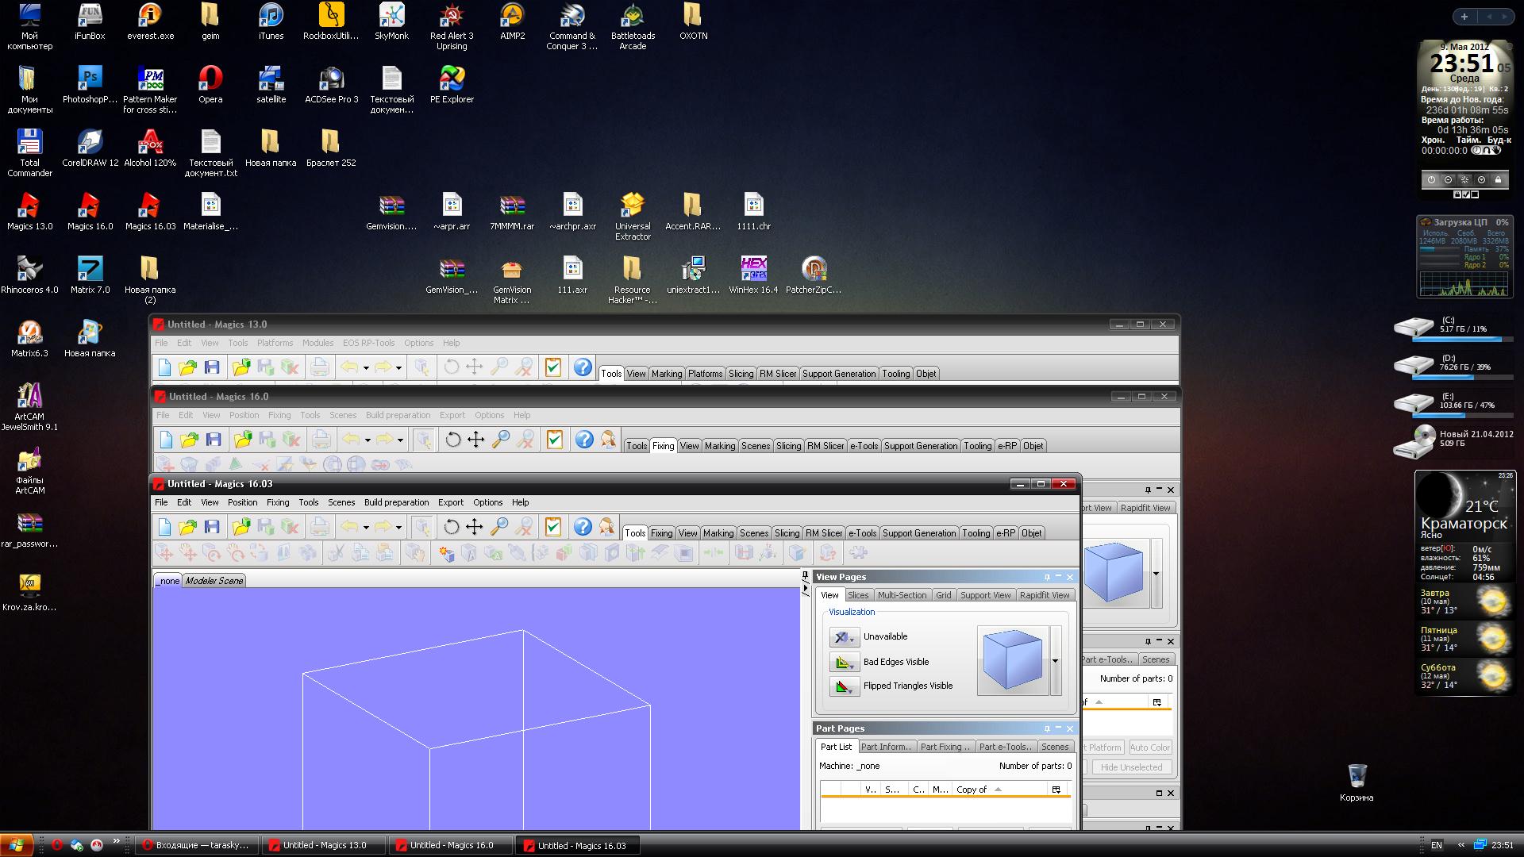Click Rotate view icon in Magics 16.03
The height and width of the screenshot is (857, 1524).
click(451, 527)
